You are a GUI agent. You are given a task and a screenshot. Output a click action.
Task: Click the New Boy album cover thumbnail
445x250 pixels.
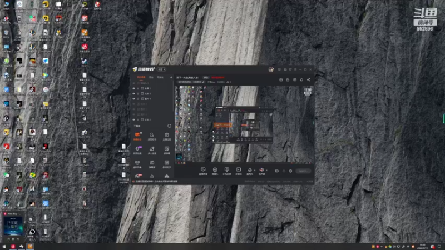pos(13,226)
